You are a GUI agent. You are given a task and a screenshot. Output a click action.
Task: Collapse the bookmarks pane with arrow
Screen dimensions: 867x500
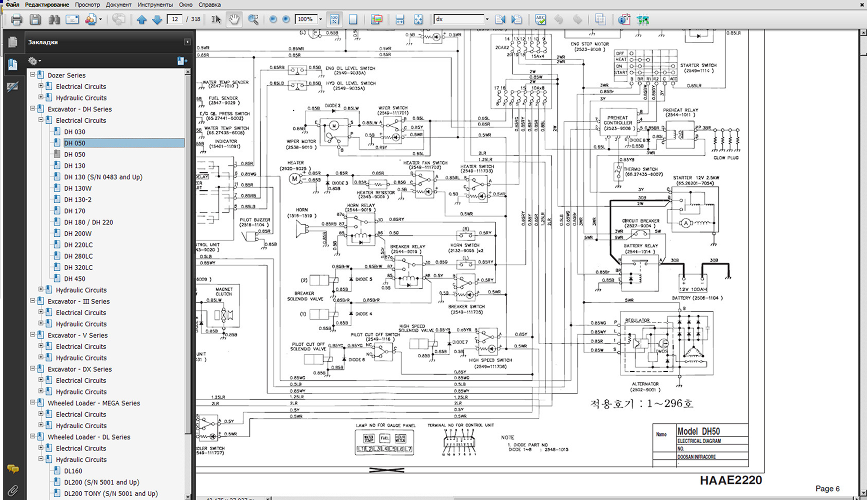coord(187,42)
